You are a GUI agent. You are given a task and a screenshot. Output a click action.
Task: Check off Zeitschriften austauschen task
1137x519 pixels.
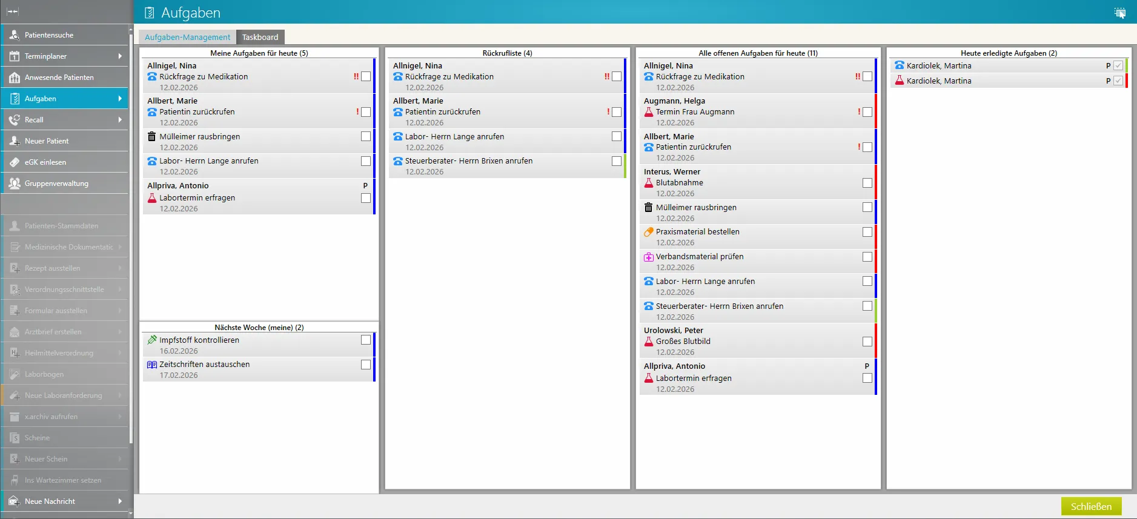click(366, 365)
